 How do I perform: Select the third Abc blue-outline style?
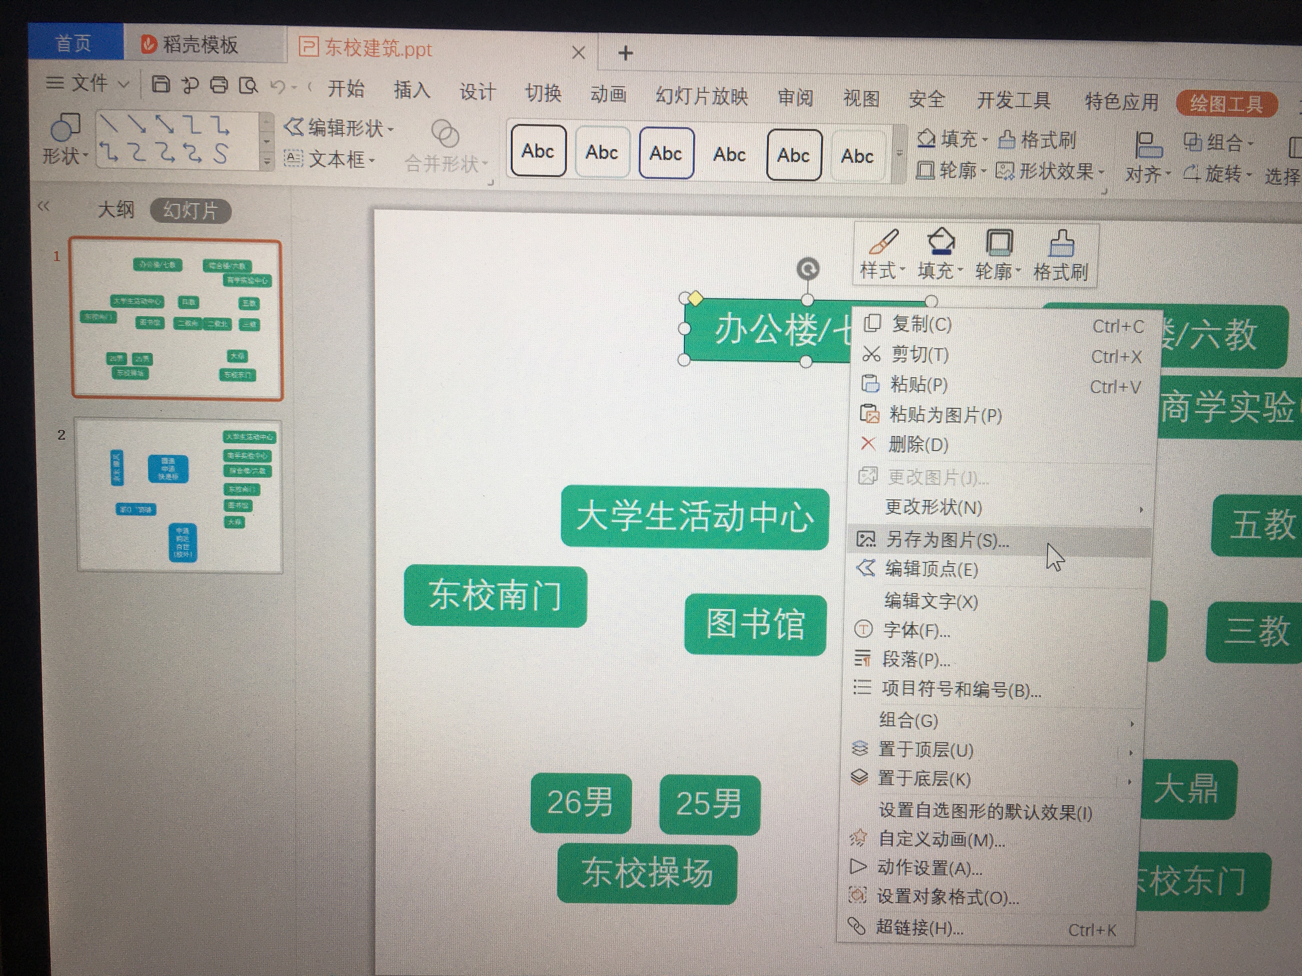666,154
